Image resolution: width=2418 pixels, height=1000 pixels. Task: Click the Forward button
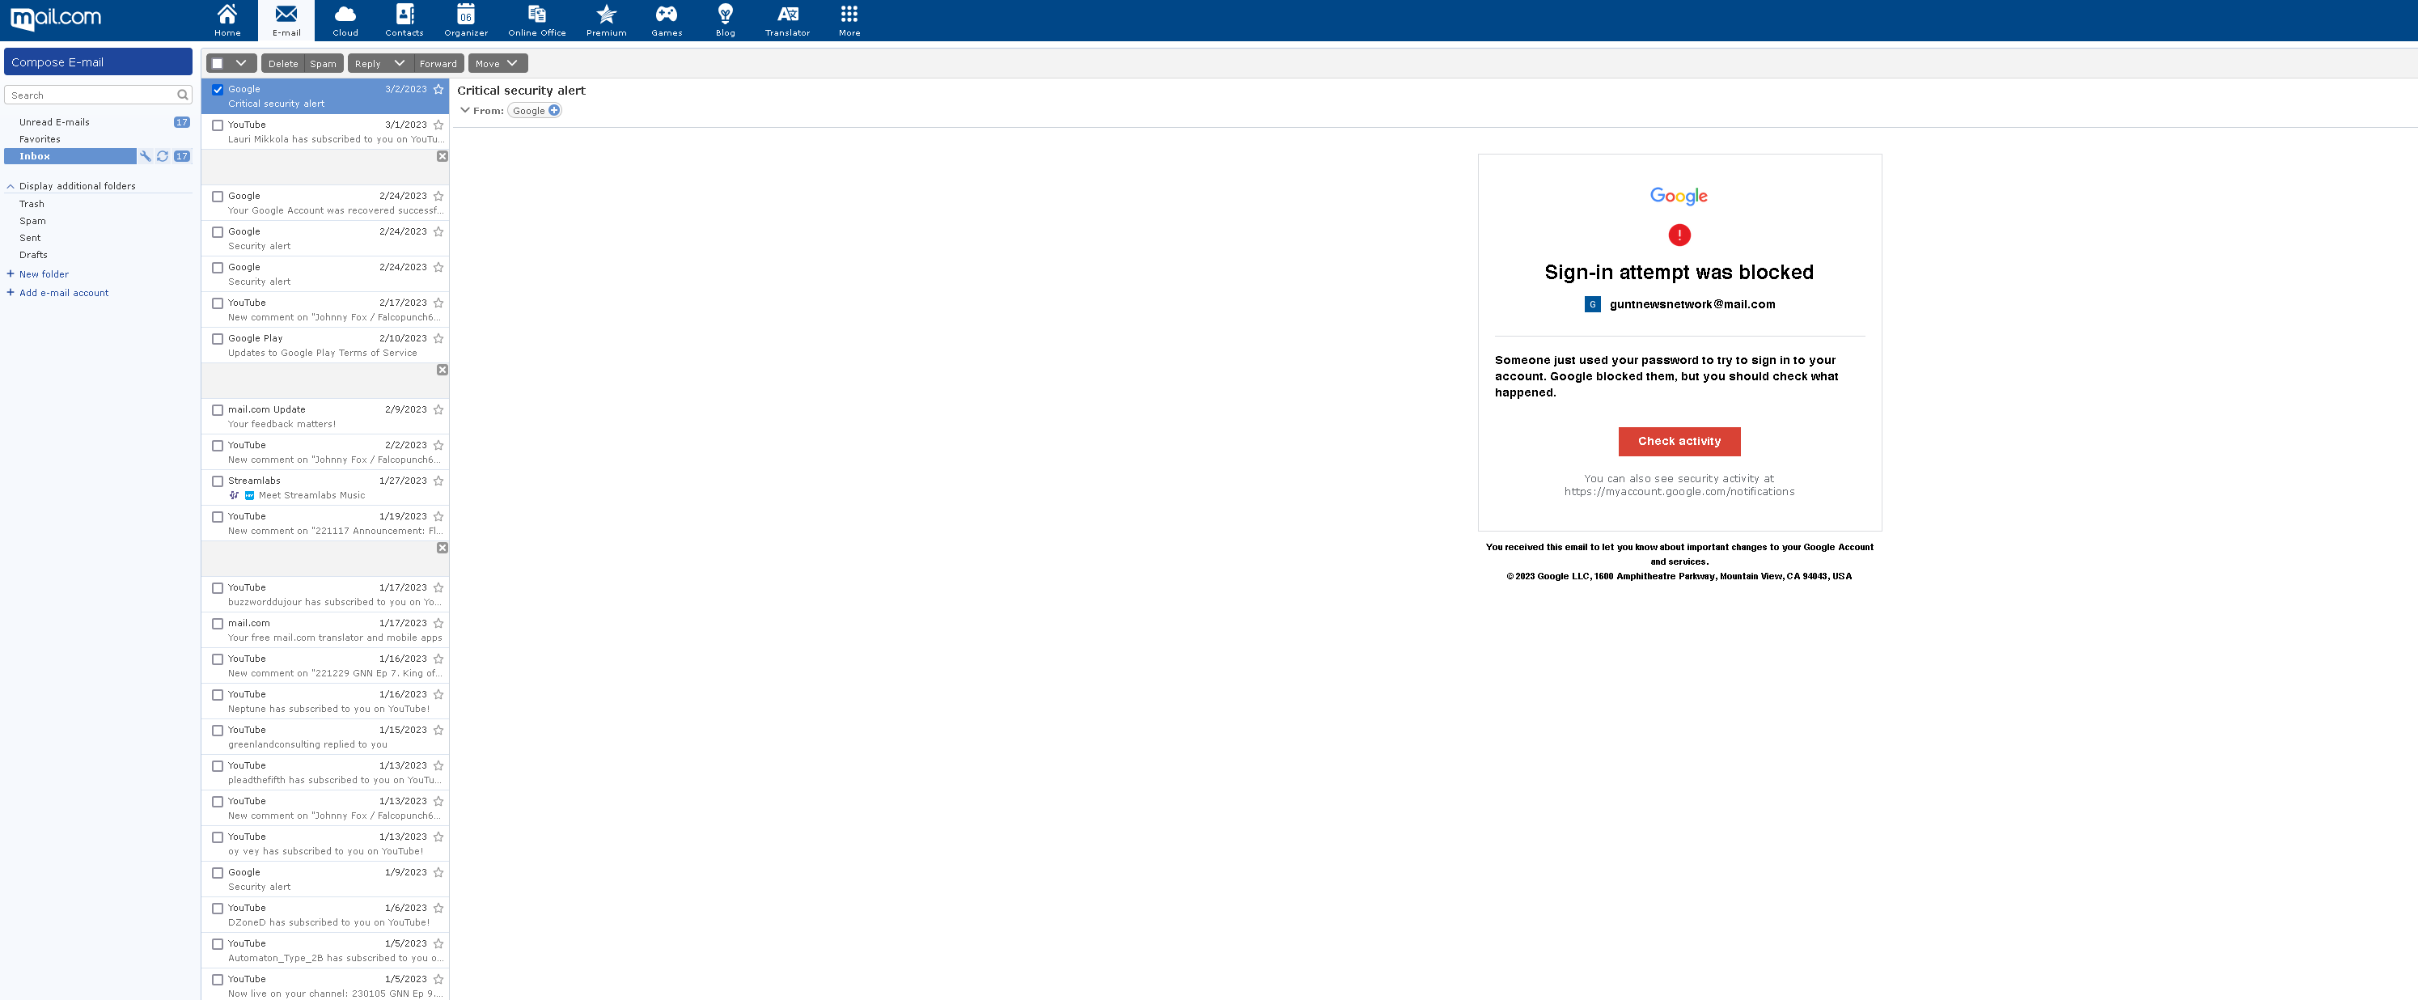438,63
